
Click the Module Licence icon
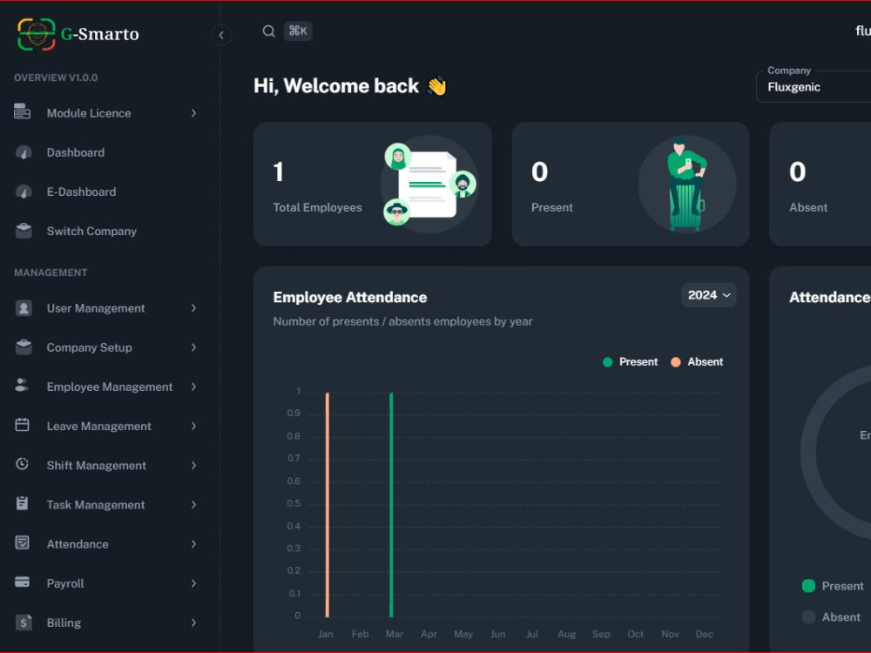click(x=24, y=112)
